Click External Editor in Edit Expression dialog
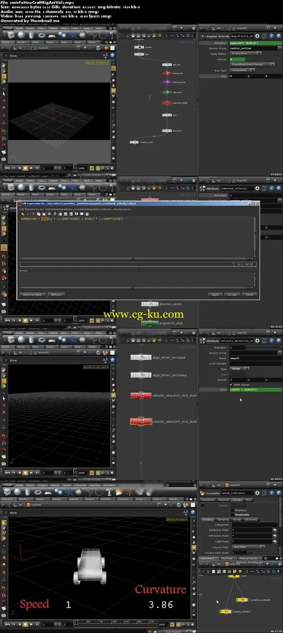This screenshot has height=633, width=283. [x=33, y=295]
